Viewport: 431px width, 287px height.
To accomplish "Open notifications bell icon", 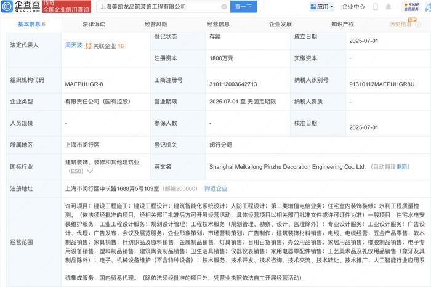I will coord(388,7).
